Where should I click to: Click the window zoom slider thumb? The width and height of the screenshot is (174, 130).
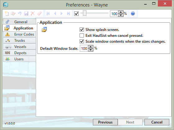(x=85, y=13)
